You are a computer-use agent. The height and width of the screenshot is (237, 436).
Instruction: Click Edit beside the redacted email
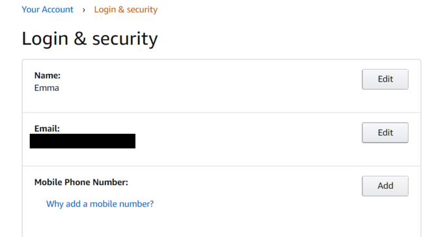click(385, 132)
